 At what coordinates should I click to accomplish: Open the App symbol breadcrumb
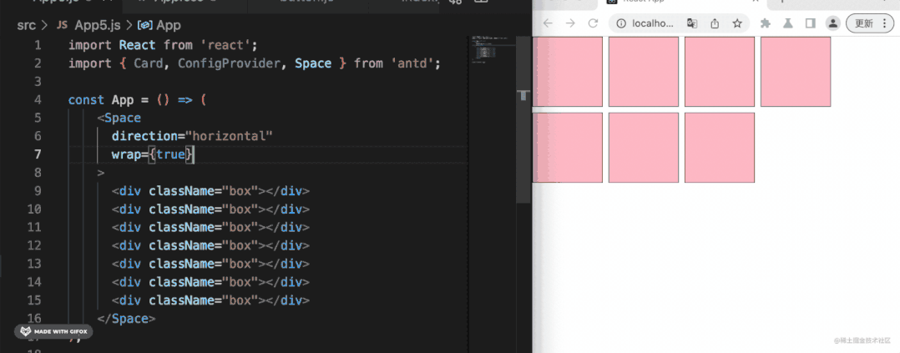click(160, 25)
